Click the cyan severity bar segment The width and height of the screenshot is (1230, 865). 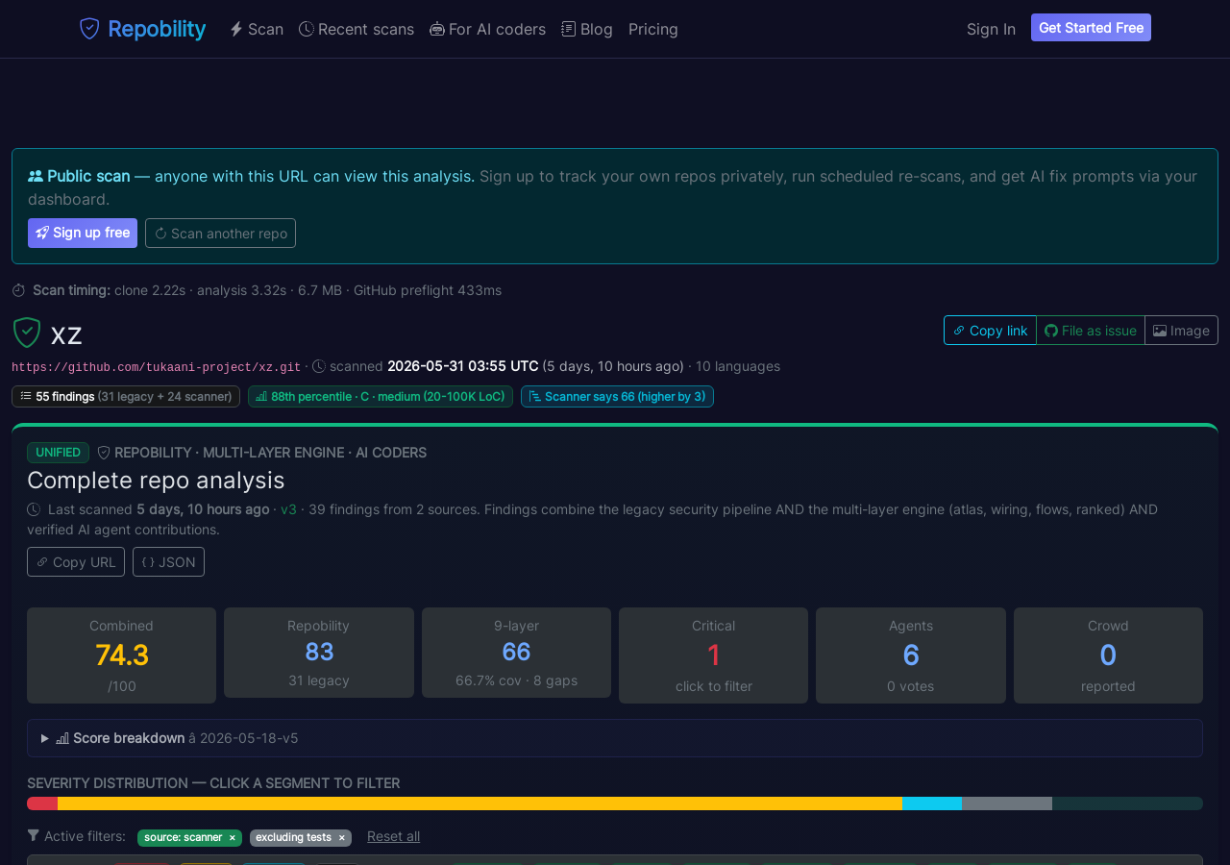pos(932,803)
